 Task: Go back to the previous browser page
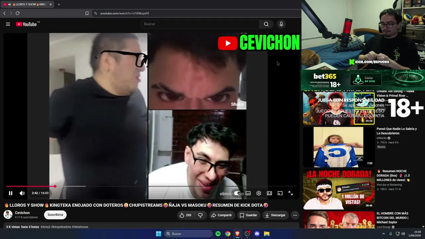(4, 13)
